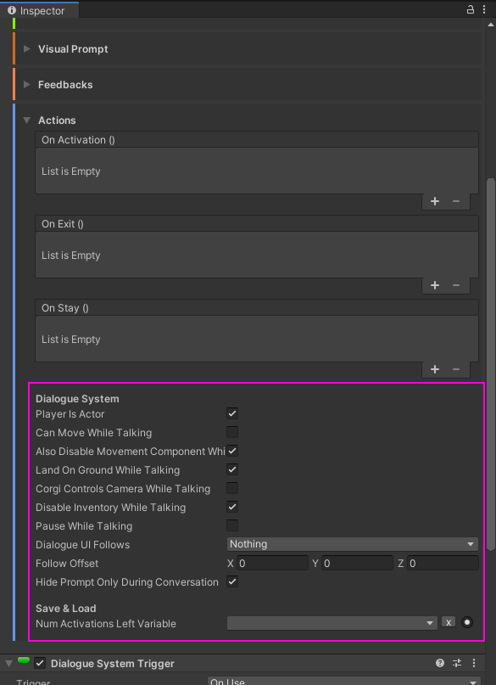
Task: Click List is Empty under On Stay
Action: (x=71, y=340)
